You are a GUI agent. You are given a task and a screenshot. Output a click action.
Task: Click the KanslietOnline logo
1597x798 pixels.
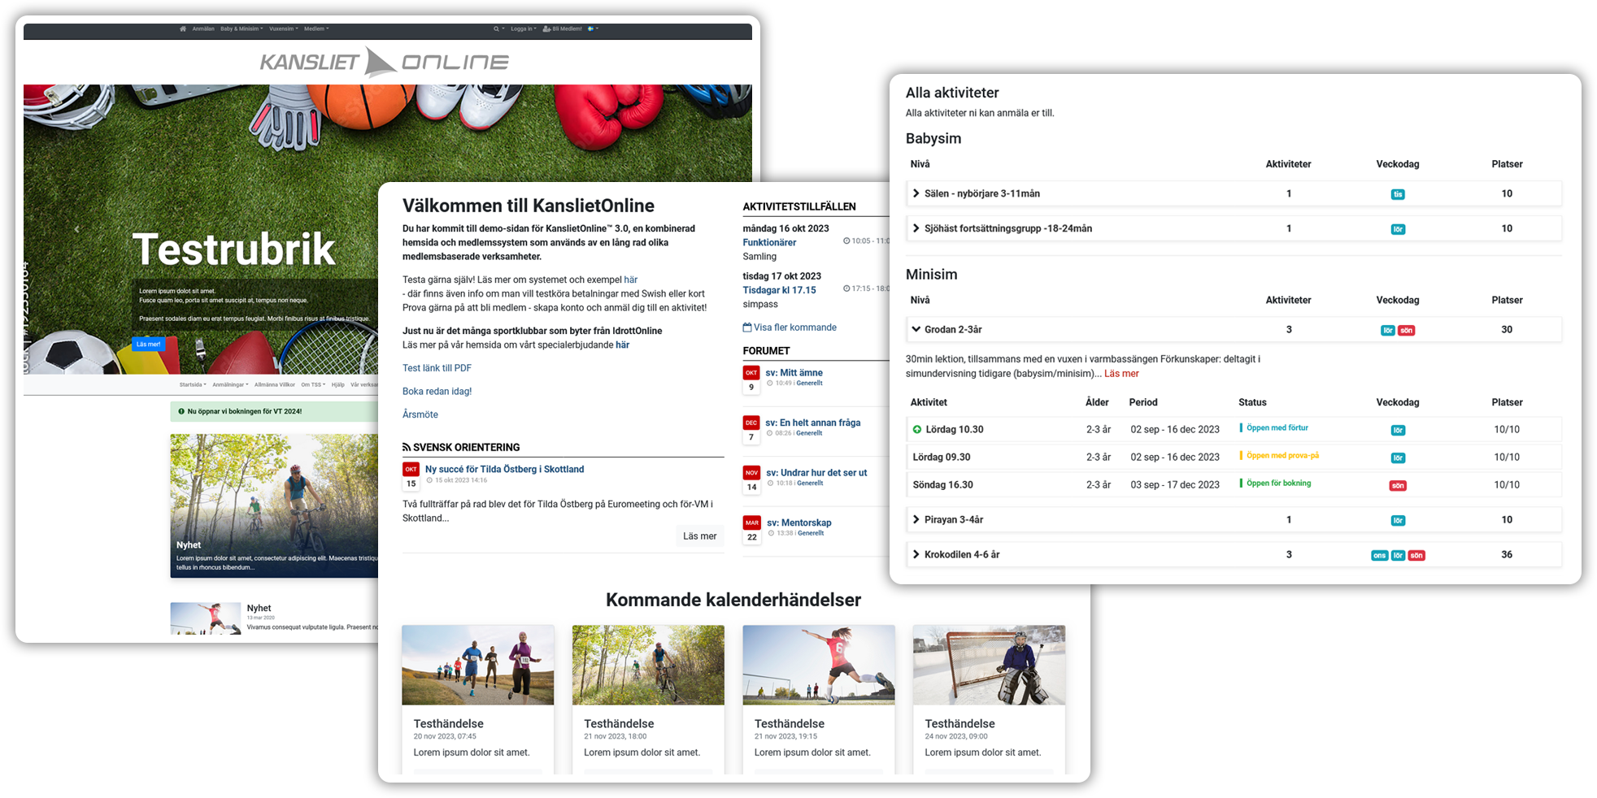384,62
